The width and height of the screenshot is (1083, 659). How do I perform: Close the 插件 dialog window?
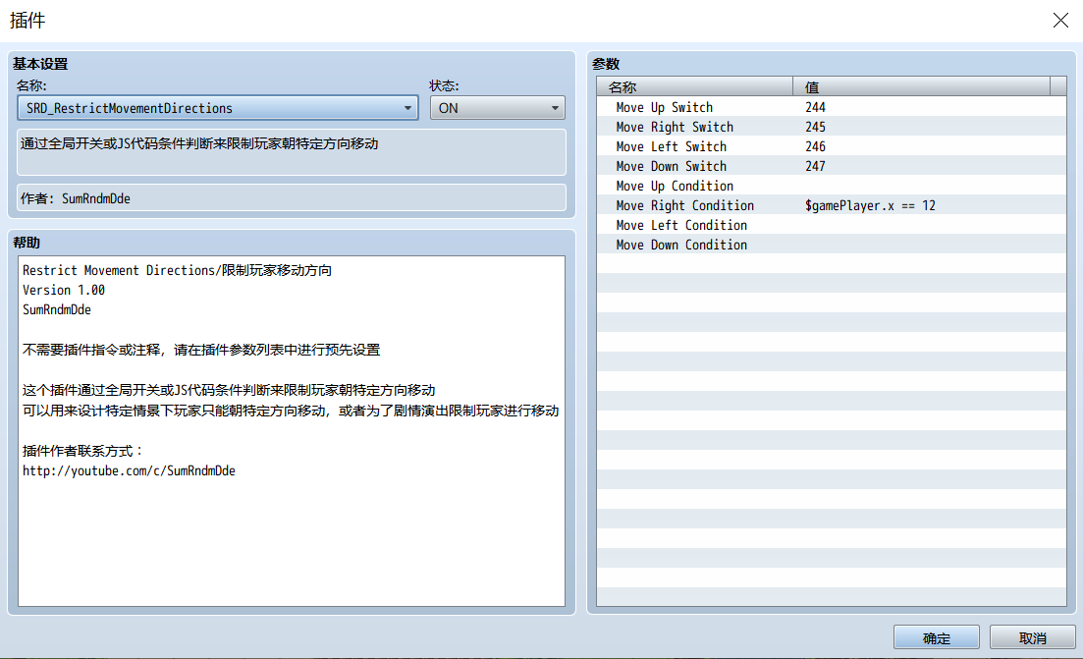click(x=1060, y=21)
